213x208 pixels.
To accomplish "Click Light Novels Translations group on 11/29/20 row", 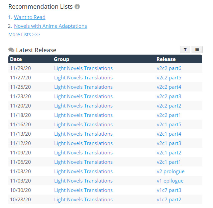I will [83, 68].
